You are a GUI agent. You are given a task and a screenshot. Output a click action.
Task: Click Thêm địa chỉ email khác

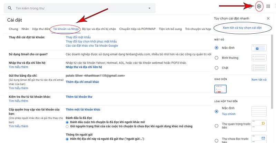pos(82,82)
